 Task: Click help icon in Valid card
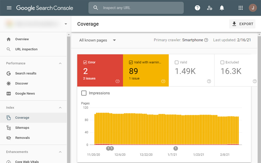(x=209, y=81)
